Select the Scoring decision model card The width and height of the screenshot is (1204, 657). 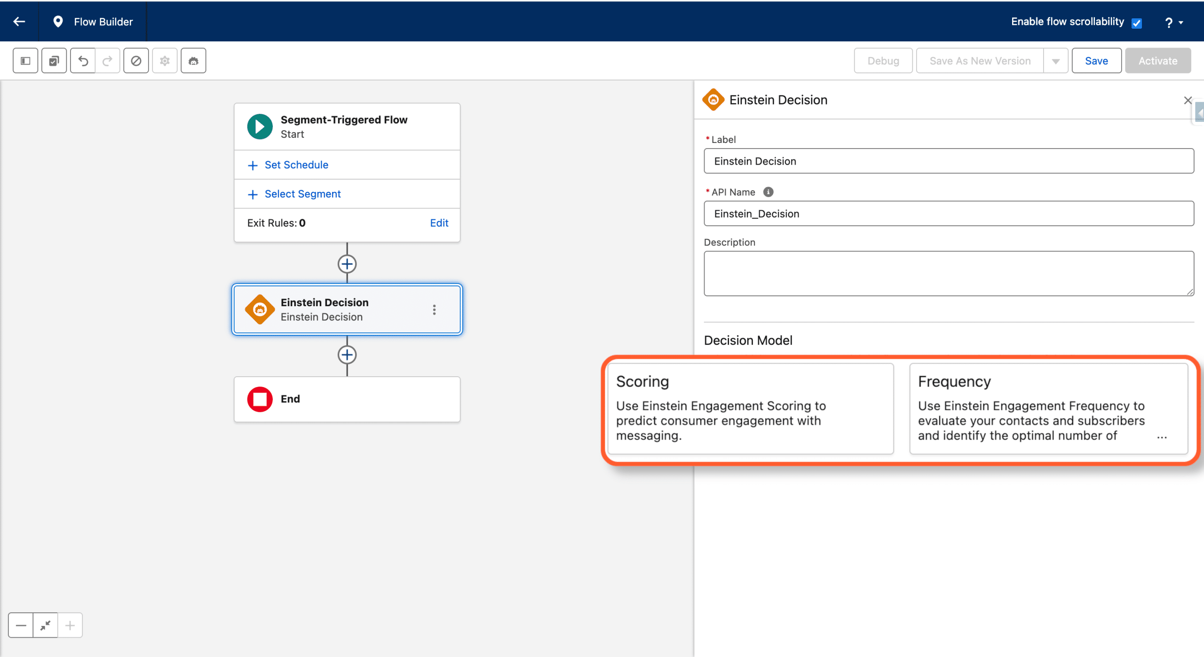point(751,408)
